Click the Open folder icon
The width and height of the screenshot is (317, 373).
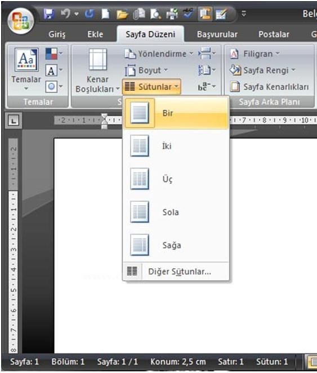[x=122, y=14]
